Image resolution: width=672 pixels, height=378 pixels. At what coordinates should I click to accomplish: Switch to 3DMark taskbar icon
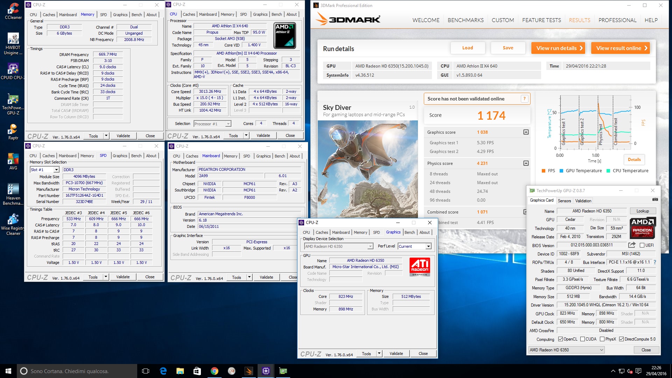point(249,371)
